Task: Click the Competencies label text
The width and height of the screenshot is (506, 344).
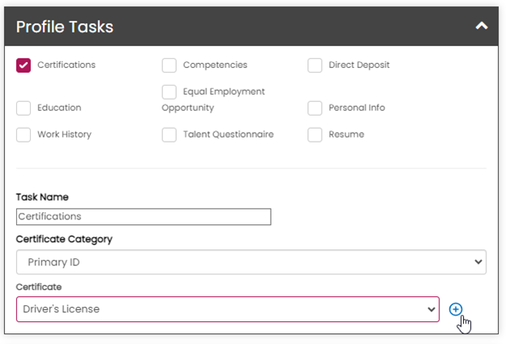Action: 215,65
